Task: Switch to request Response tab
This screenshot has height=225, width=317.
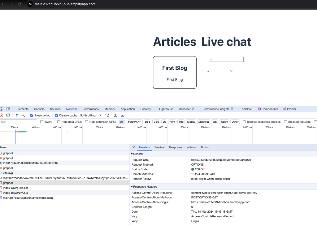Action: pyautogui.click(x=175, y=147)
